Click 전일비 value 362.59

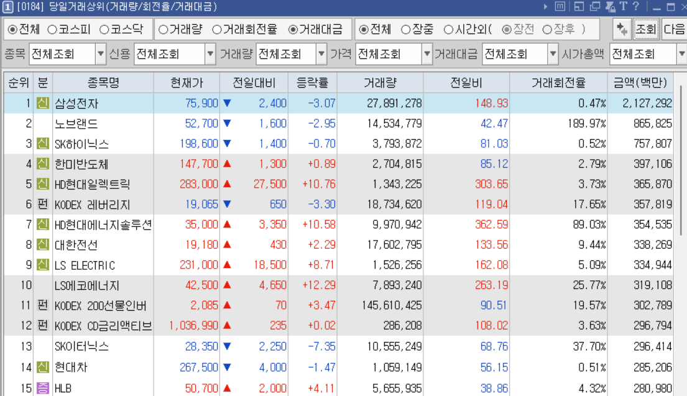492,224
